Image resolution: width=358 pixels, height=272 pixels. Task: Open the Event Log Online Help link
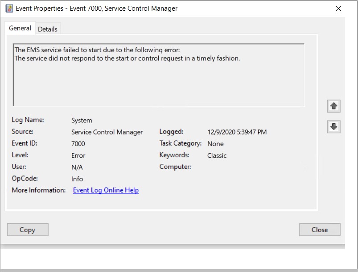[x=105, y=190]
